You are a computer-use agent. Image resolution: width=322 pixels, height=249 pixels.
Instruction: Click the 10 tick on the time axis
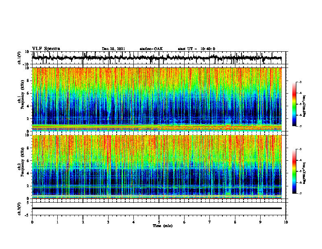[286, 222]
